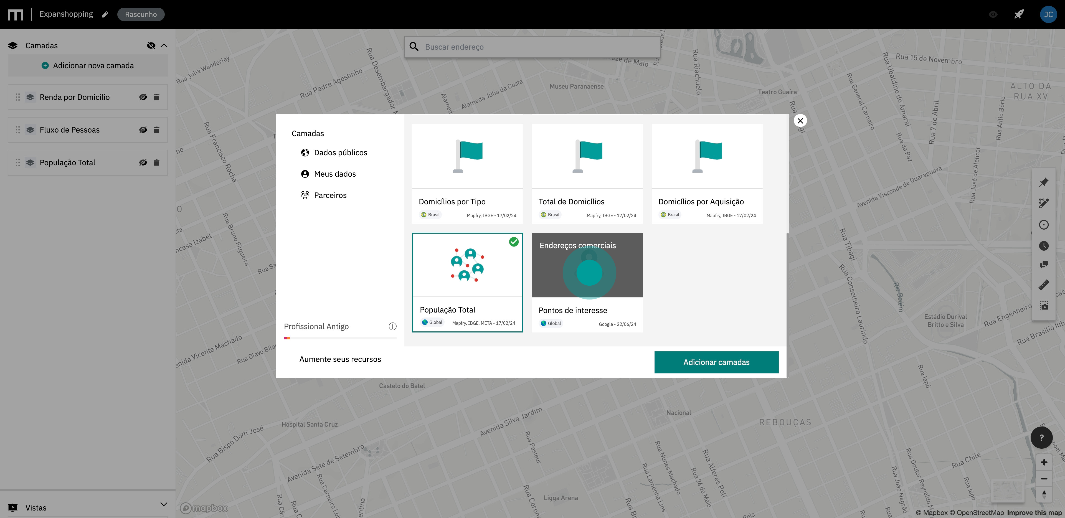1065x518 pixels.
Task: Open the help question mark button
Action: (1041, 437)
